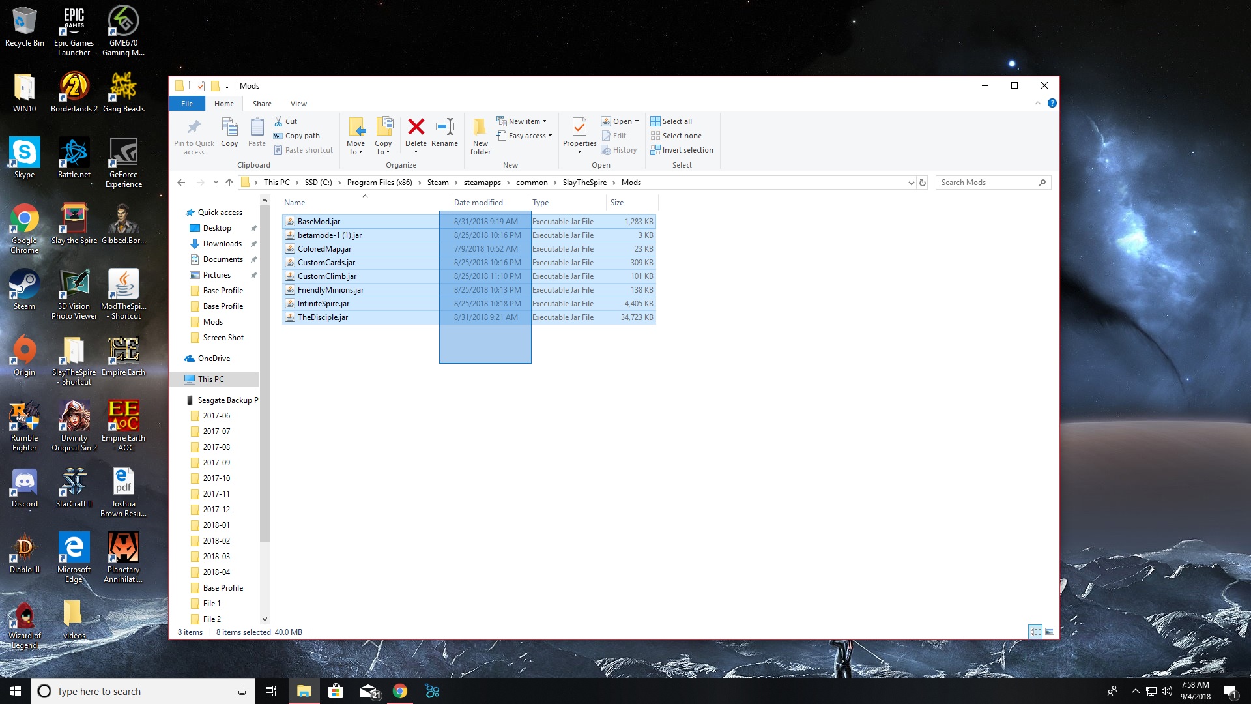Open the Easy access dropdown
Viewport: 1251px width, 704px height.
[x=525, y=136]
